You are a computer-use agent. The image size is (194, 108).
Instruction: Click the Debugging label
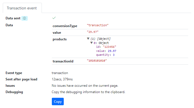[14, 92]
